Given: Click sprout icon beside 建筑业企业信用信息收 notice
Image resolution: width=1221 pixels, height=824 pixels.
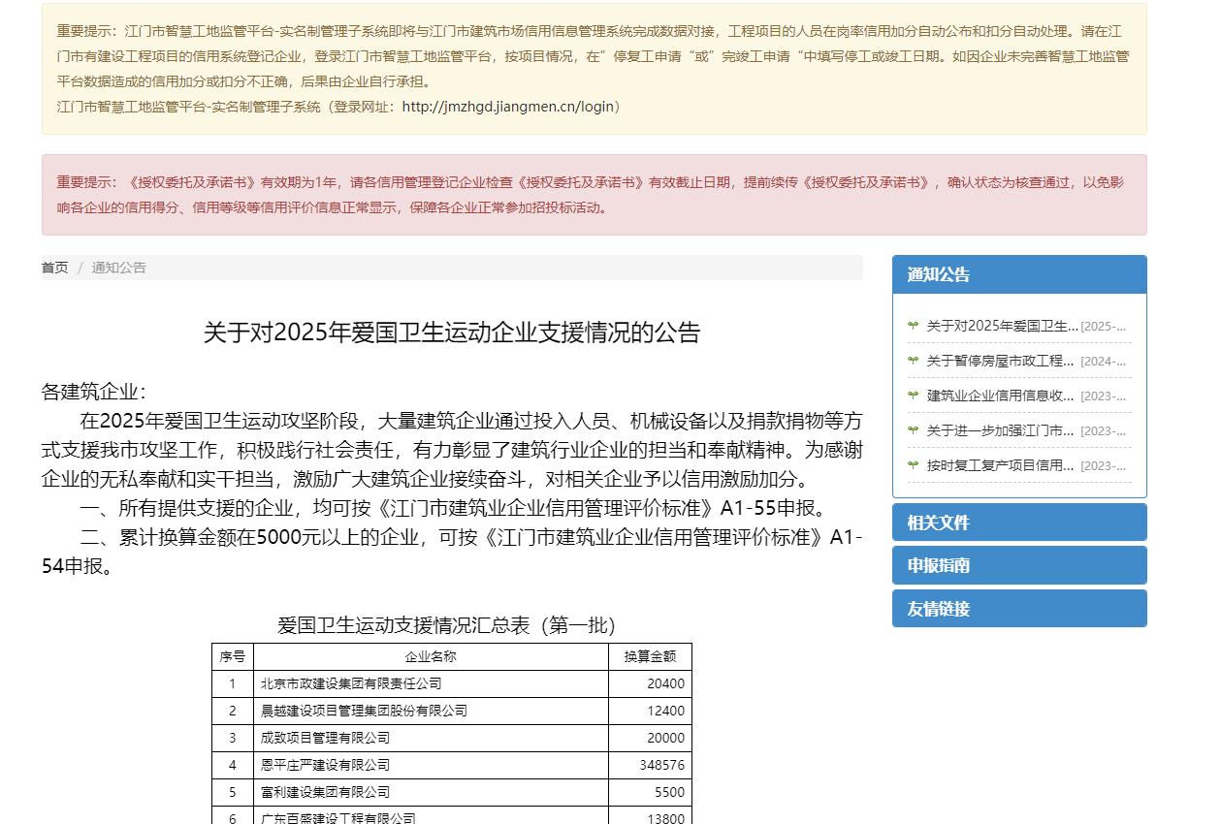Looking at the screenshot, I should click(x=913, y=396).
